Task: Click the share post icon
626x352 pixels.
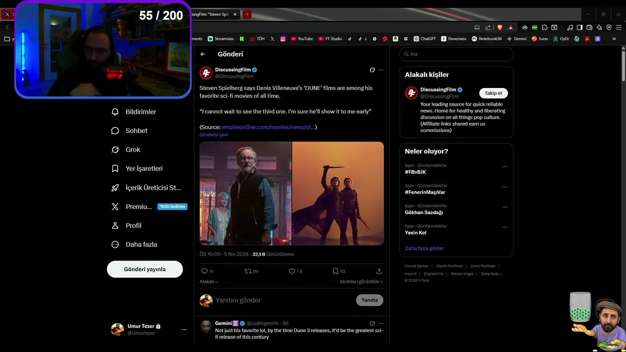Action: [379, 271]
